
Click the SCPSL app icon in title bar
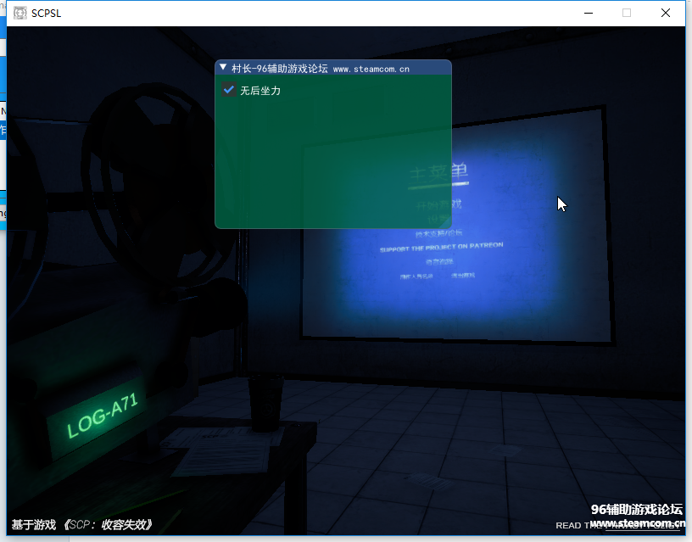tap(20, 13)
